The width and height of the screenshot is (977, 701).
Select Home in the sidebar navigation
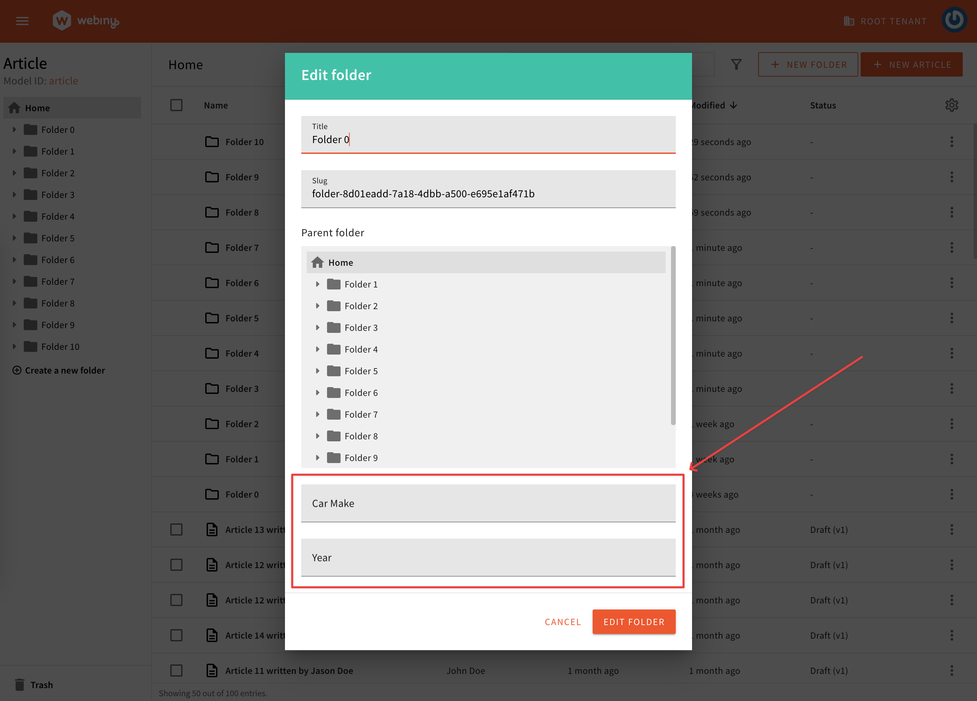[37, 107]
